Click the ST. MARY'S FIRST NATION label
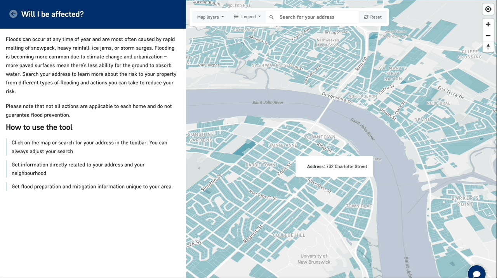The width and height of the screenshot is (497, 278). (393, 73)
